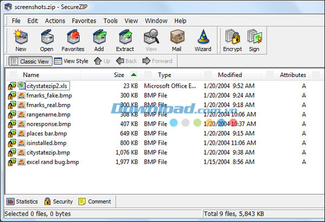Click the Encrypt padlock icon
This screenshot has height=222, width=325.
coord(232,41)
